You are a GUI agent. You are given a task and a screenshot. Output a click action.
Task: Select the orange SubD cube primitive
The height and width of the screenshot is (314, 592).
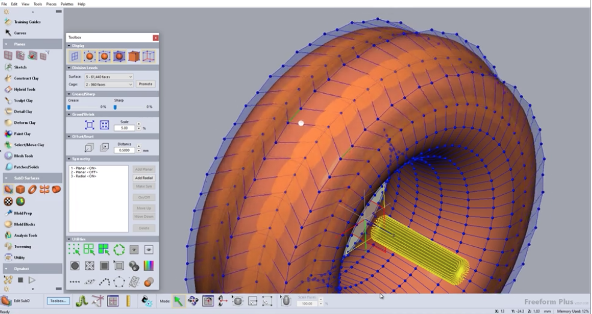click(20, 189)
